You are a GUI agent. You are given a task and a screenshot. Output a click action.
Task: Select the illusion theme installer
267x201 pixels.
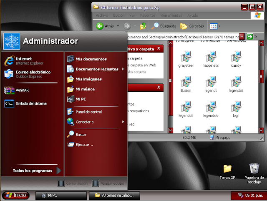click(186, 84)
